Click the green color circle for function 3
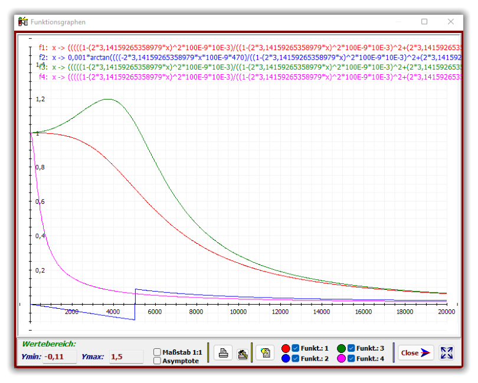The width and height of the screenshot is (478, 383). (x=342, y=348)
